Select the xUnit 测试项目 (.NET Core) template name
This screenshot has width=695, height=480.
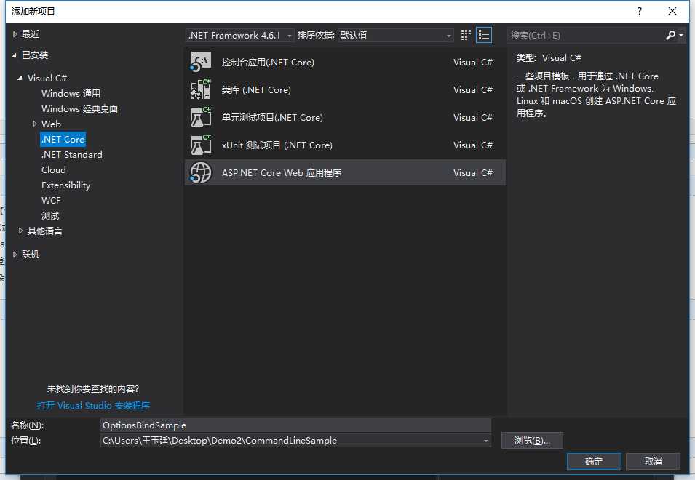click(277, 145)
